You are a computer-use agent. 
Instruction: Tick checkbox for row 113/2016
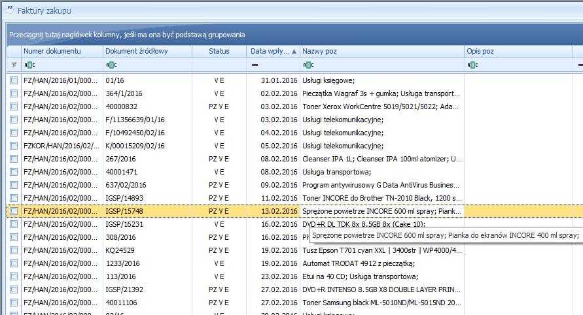pyautogui.click(x=14, y=276)
